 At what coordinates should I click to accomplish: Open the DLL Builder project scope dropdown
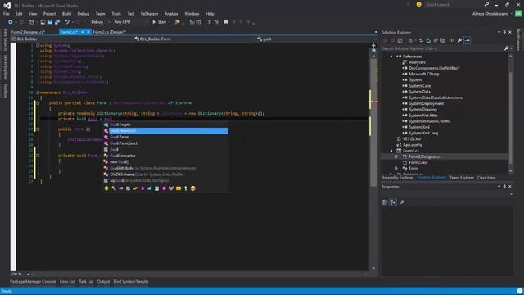pyautogui.click(x=71, y=39)
